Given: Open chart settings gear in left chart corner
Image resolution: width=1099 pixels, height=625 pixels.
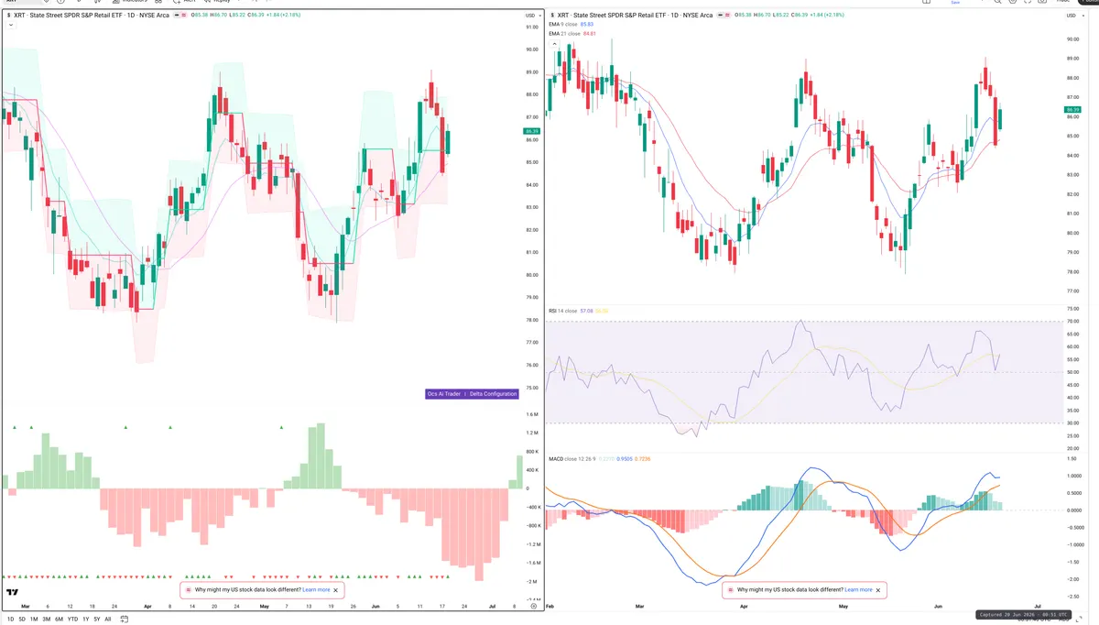Looking at the screenshot, I should click(533, 607).
